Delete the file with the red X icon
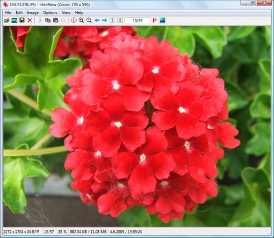274x238 pixels. [30, 20]
